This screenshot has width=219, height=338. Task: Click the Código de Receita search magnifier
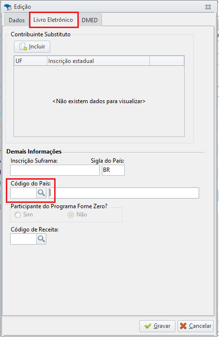[x=41, y=239]
